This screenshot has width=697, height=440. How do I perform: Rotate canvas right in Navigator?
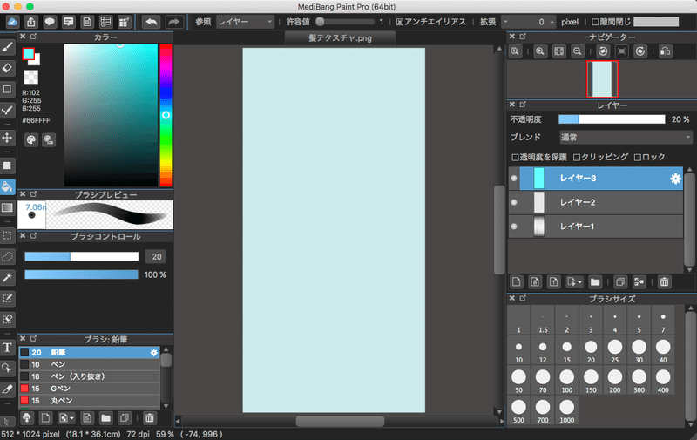point(640,51)
